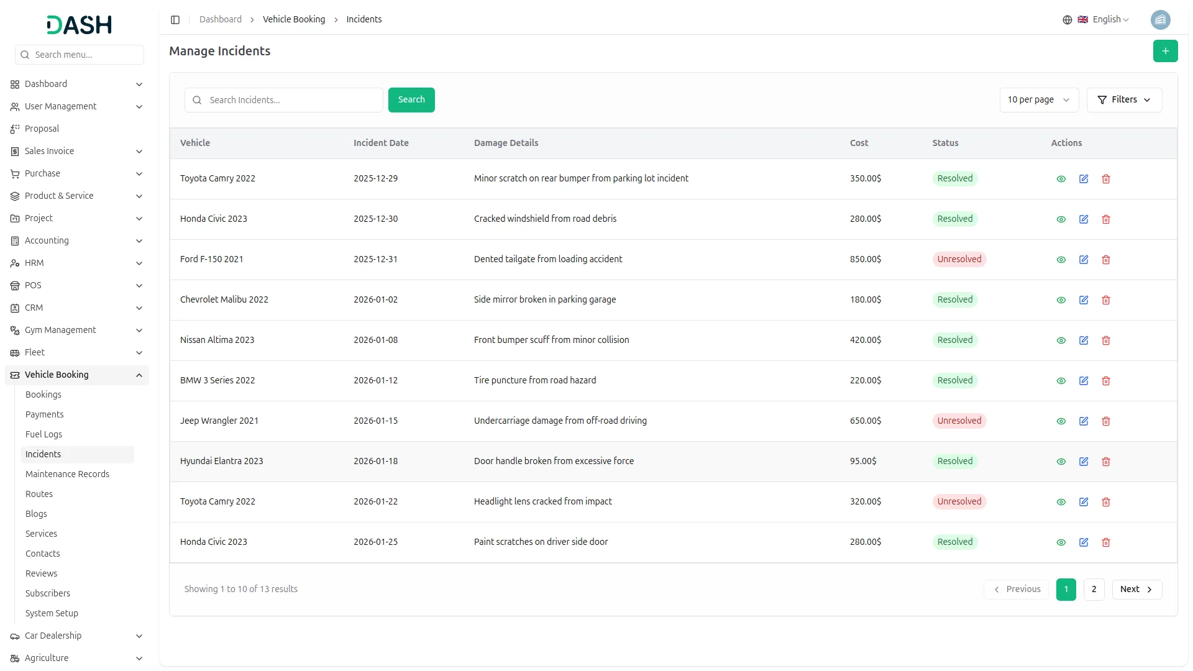The height and width of the screenshot is (671, 1193).
Task: View the Nissan Altima 2023 incident details
Action: tap(1061, 340)
